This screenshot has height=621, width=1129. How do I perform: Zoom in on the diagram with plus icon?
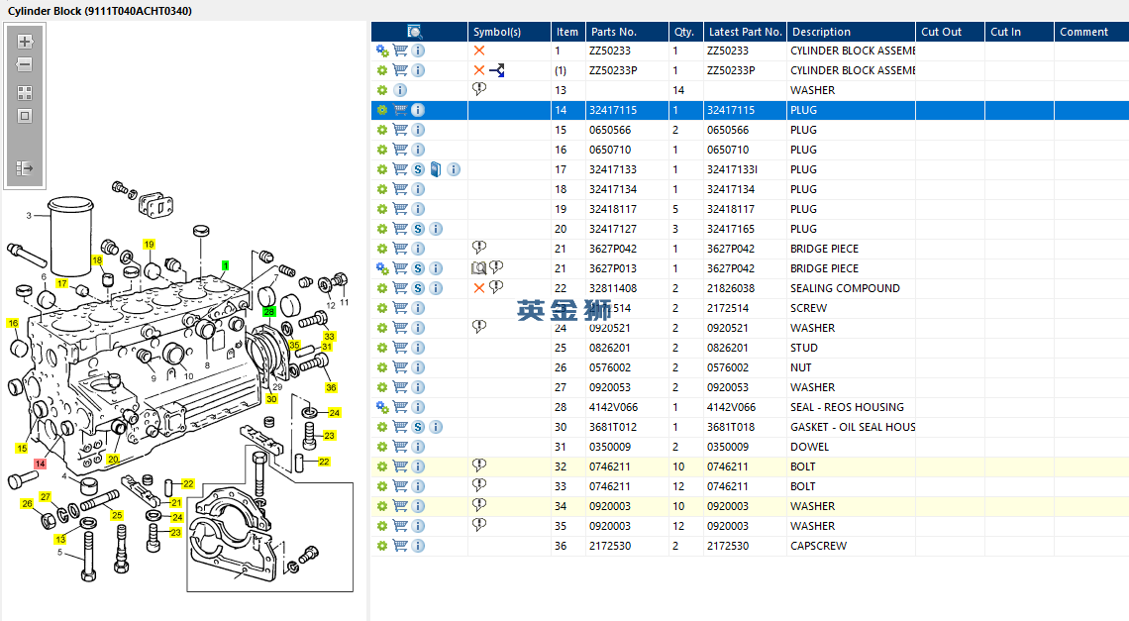[25, 41]
